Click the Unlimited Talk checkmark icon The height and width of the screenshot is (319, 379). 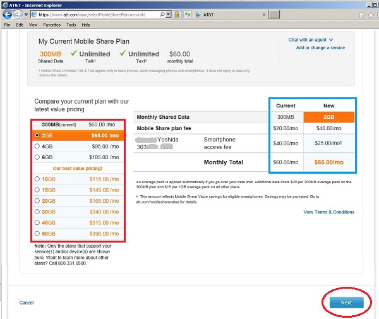[74, 53]
